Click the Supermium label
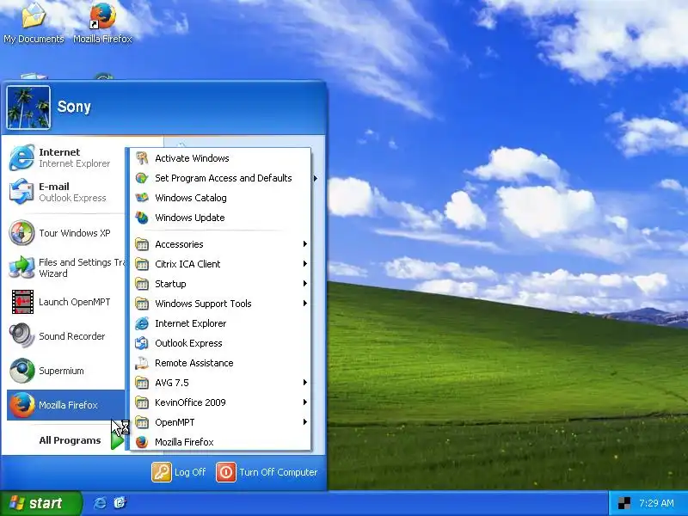 point(61,371)
